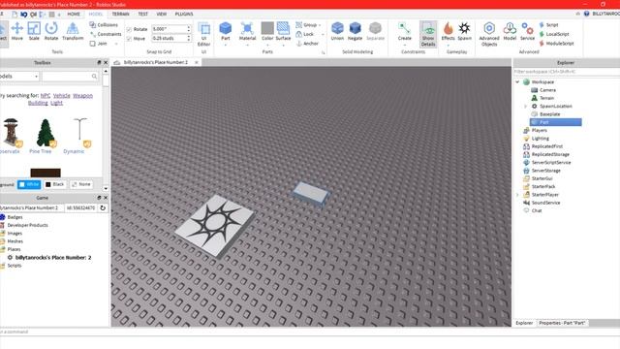Image resolution: width=620 pixels, height=349 pixels.
Task: Switch to the HOME ribbon tab
Action: click(x=74, y=14)
